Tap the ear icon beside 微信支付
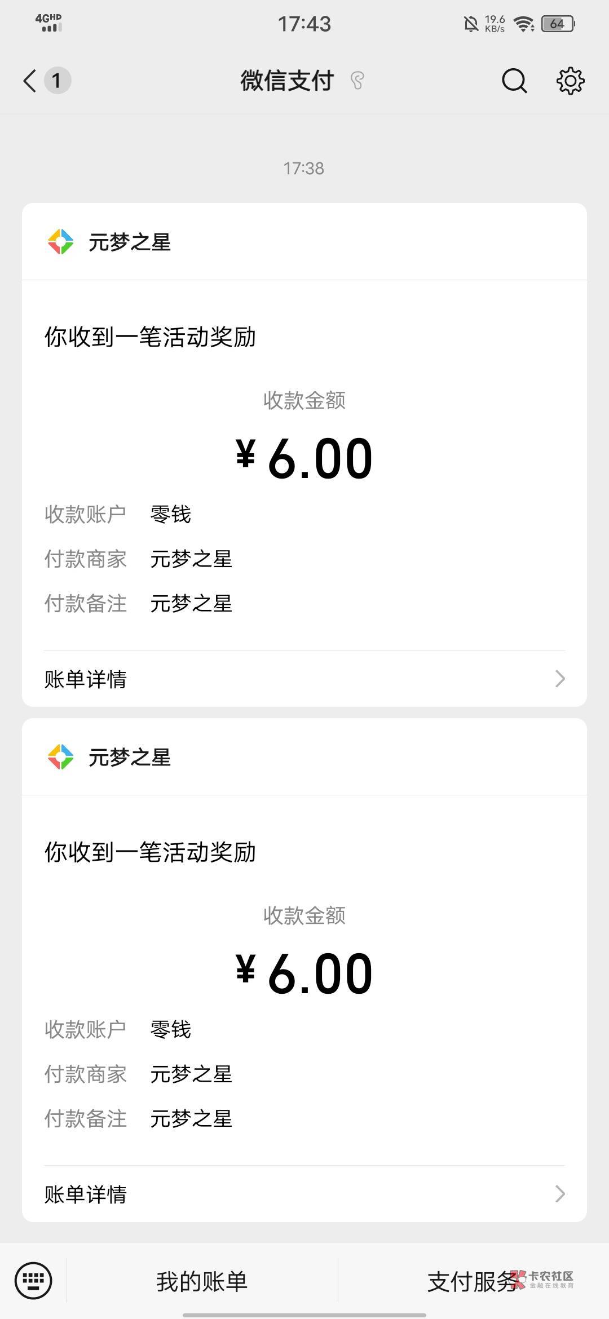609x1319 pixels. tap(357, 81)
